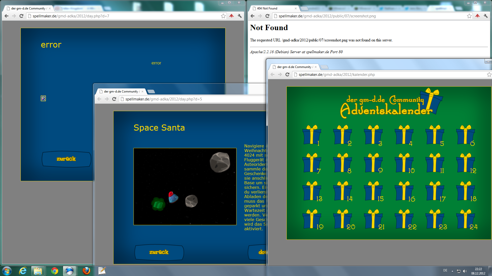Open volume control in system tray
The height and width of the screenshot is (276, 492).
(x=465, y=271)
